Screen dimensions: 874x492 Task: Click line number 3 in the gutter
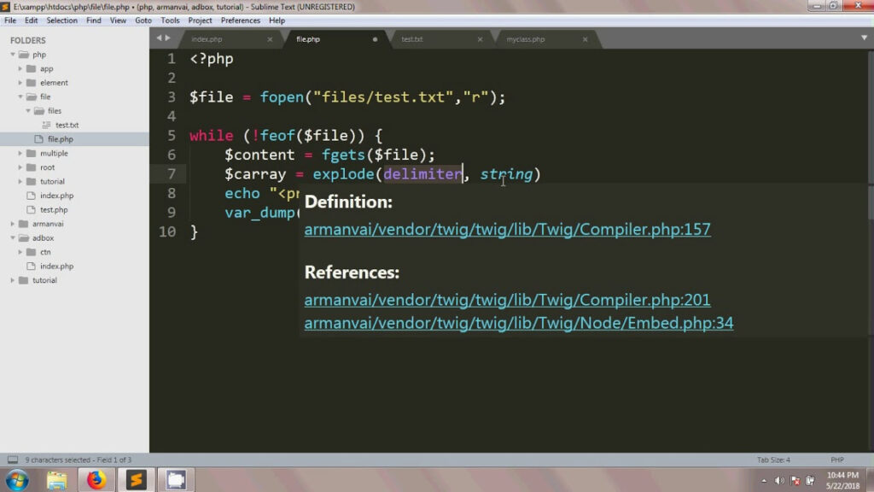171,97
